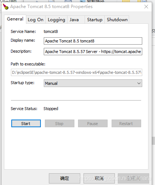Open the Logging tab
This screenshot has height=185, width=155.
tap(57, 20)
